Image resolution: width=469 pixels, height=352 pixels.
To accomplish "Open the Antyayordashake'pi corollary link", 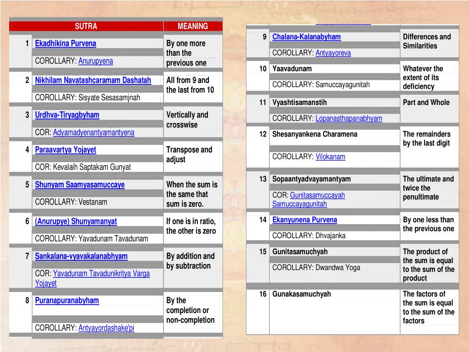I will point(106,328).
